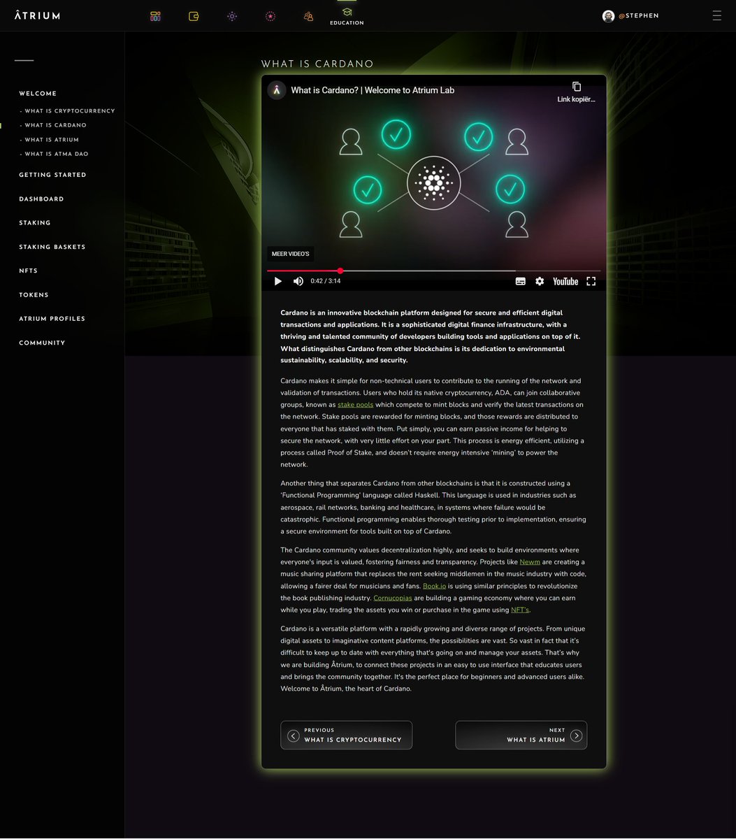Expand Atrium Profiles section in sidebar
Image resolution: width=736 pixels, height=839 pixels.
click(52, 319)
